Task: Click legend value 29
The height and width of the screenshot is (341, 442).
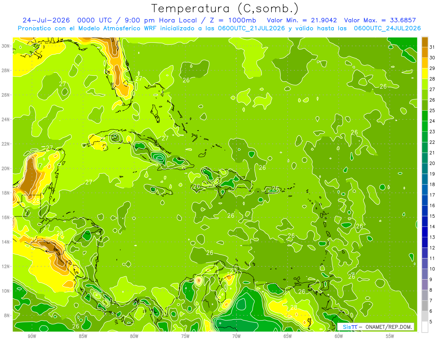Action: tap(432, 68)
